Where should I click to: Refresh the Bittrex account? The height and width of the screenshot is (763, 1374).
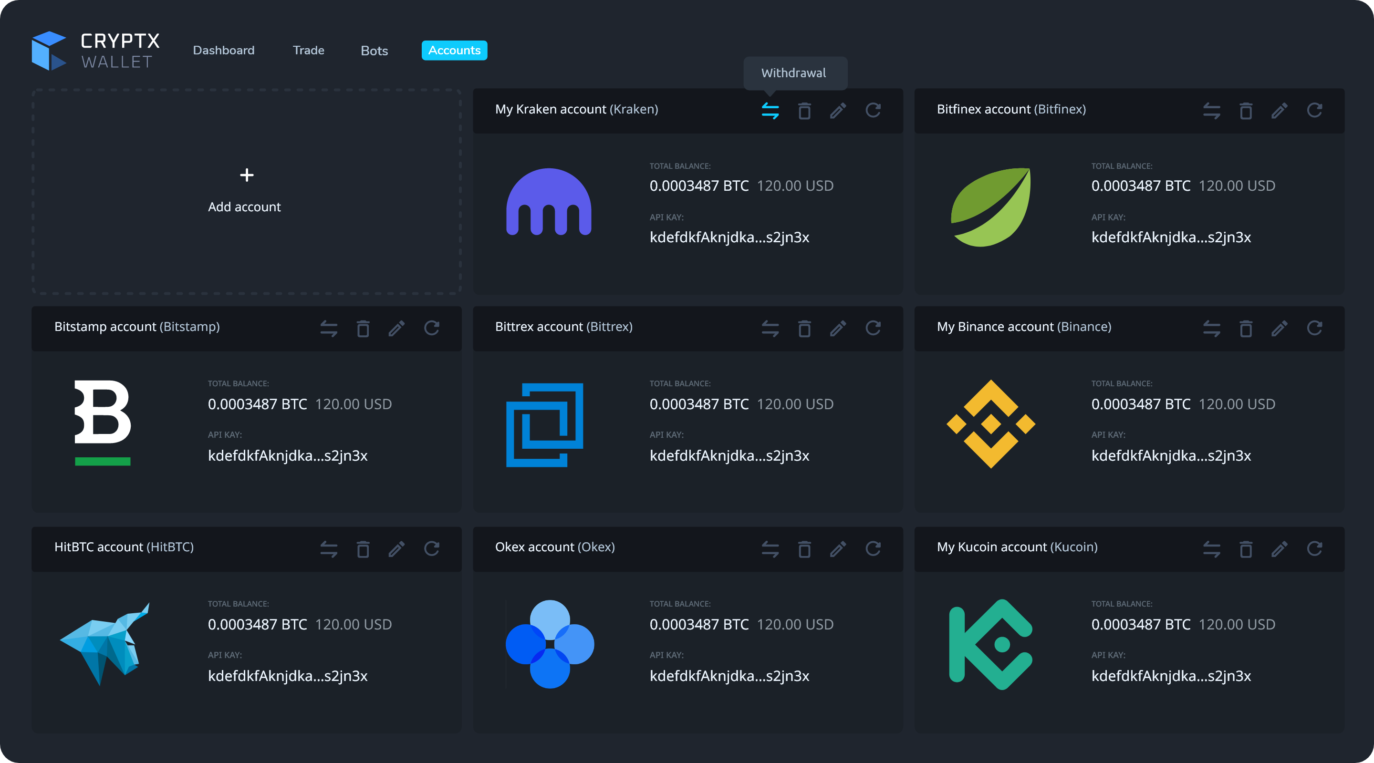(873, 328)
